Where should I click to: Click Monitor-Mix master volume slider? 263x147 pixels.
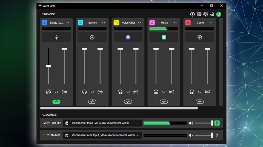tap(204, 123)
